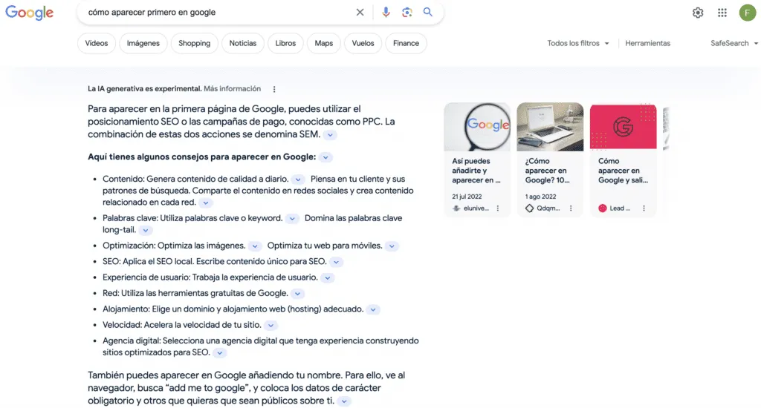The width and height of the screenshot is (761, 408).
Task: Clear the search query with X icon
Action: (360, 12)
